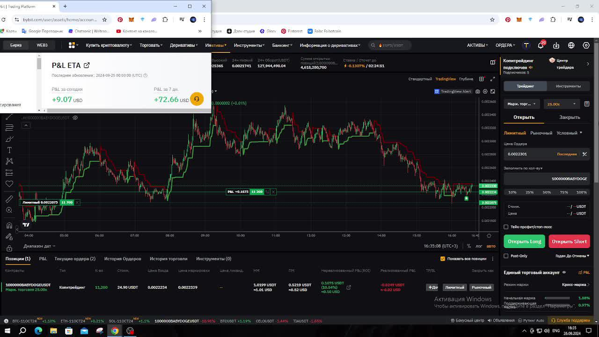599x337 pixels.
Task: Switch to the История Ордеров tab
Action: (x=123, y=259)
